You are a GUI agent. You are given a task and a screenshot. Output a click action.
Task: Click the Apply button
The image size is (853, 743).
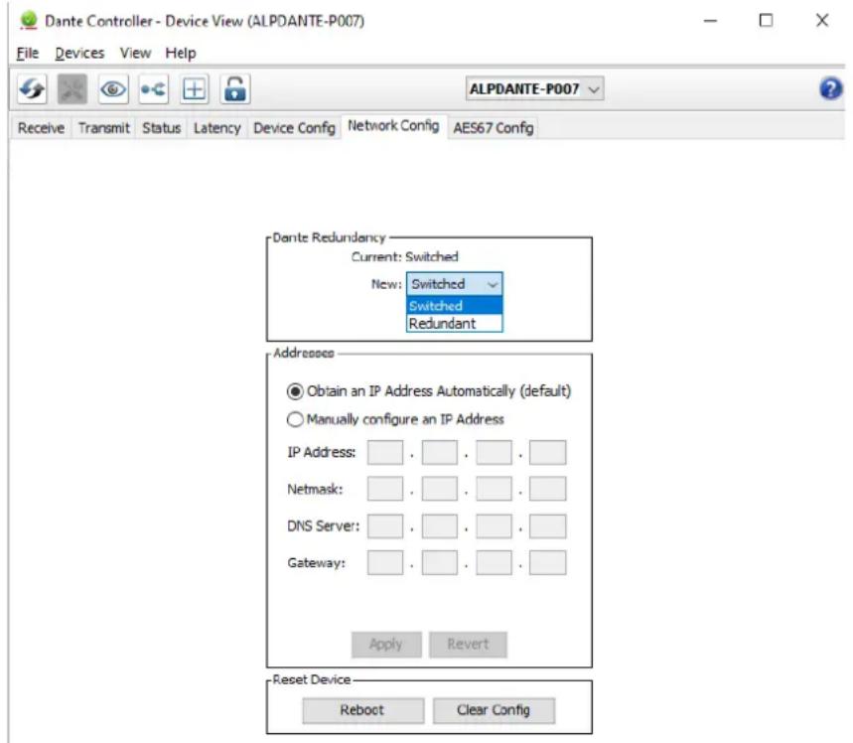(386, 645)
